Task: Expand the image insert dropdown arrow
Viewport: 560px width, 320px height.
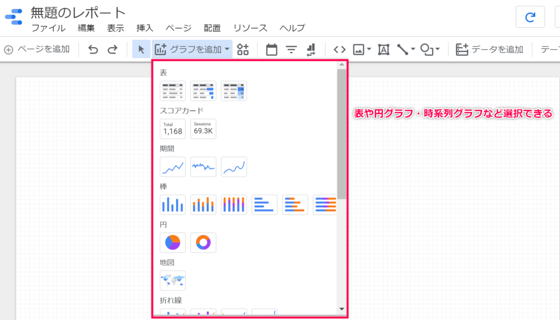Action: click(x=369, y=49)
